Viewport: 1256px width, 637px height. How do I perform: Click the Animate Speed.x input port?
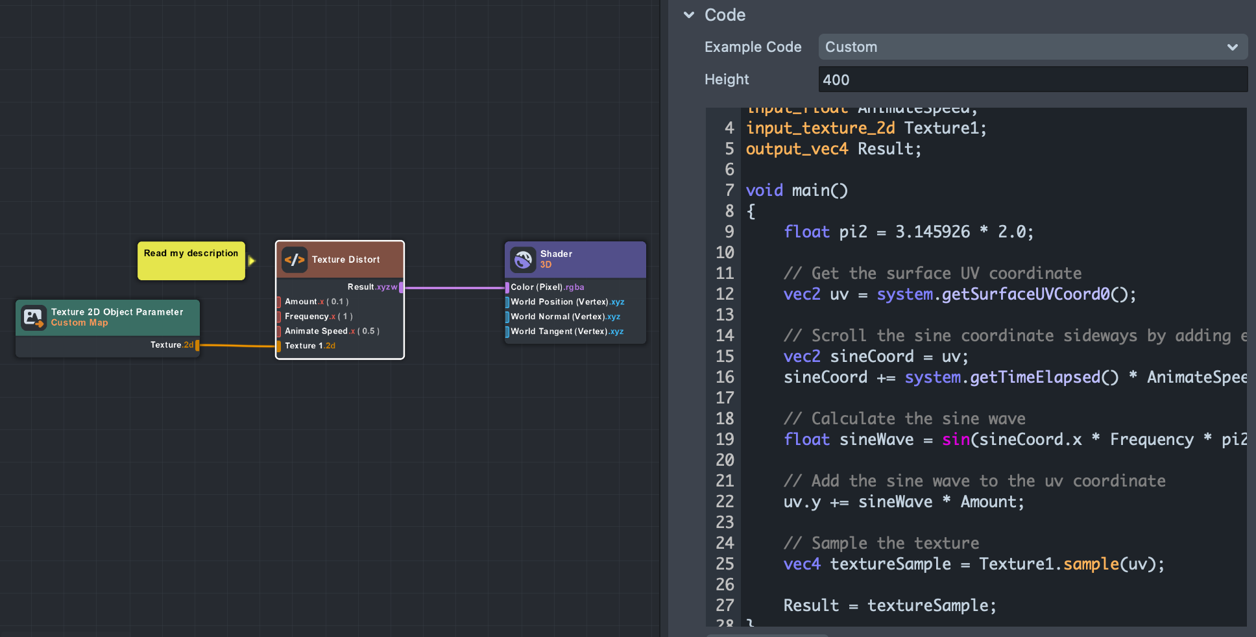pyautogui.click(x=279, y=331)
